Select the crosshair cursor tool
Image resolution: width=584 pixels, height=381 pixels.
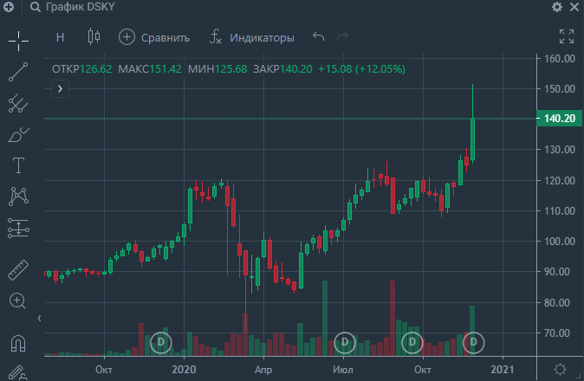click(x=18, y=41)
